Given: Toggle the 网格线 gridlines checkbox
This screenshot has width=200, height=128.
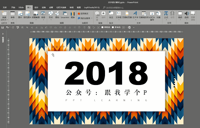Looking at the screenshot, I should click(102, 27).
